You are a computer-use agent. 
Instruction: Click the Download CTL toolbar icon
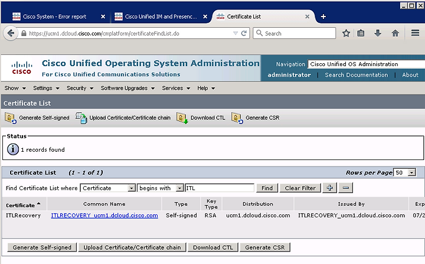182,118
